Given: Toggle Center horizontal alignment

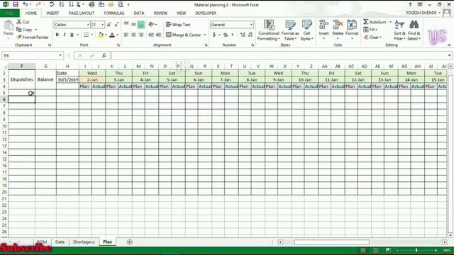Looking at the screenshot, I should tap(133, 35).
